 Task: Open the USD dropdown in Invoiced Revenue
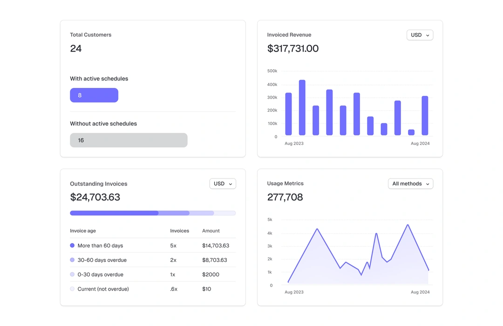click(420, 35)
